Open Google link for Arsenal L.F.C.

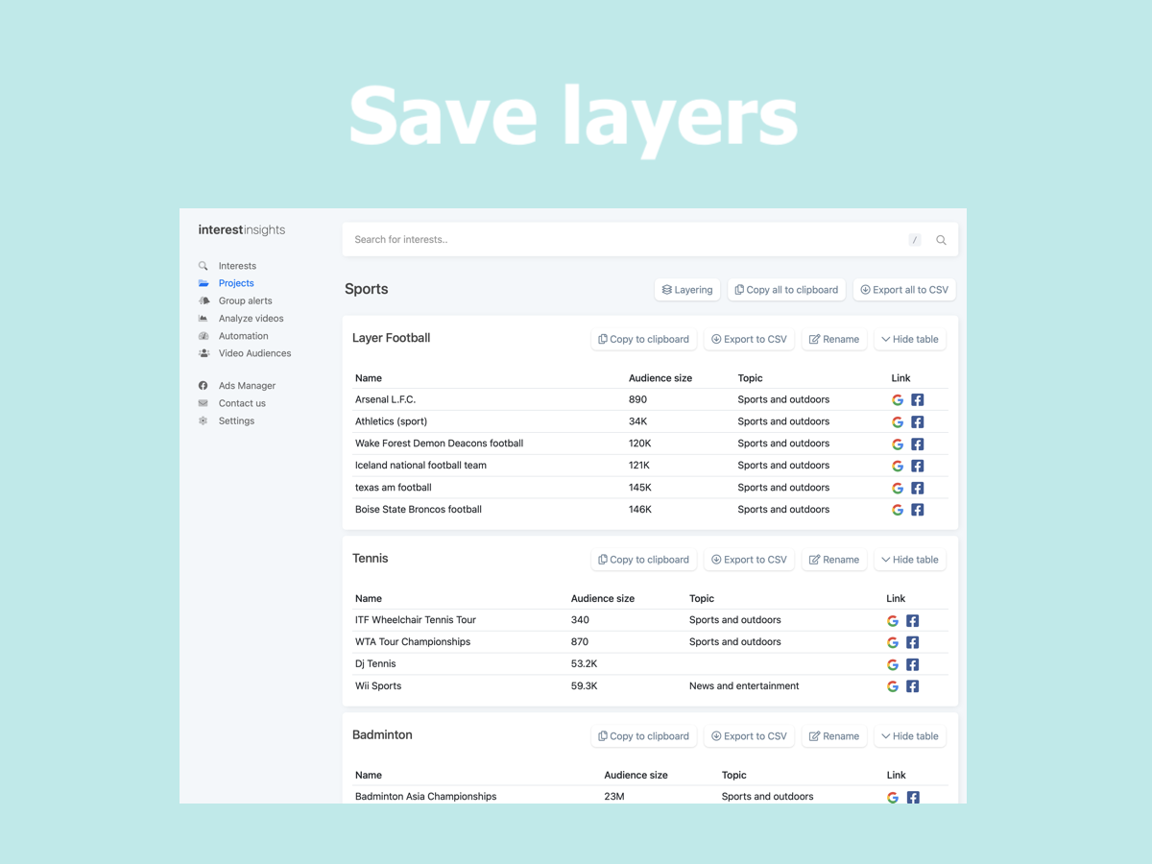click(x=898, y=400)
